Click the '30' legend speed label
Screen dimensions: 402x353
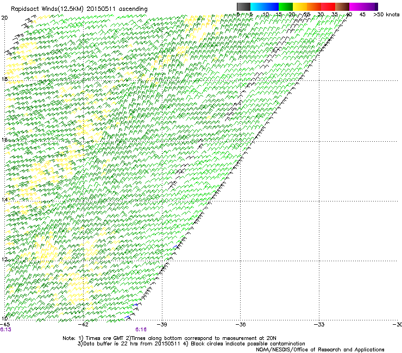click(x=321, y=15)
